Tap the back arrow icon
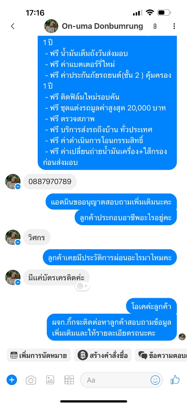The width and height of the screenshot is (187, 406). (13, 26)
